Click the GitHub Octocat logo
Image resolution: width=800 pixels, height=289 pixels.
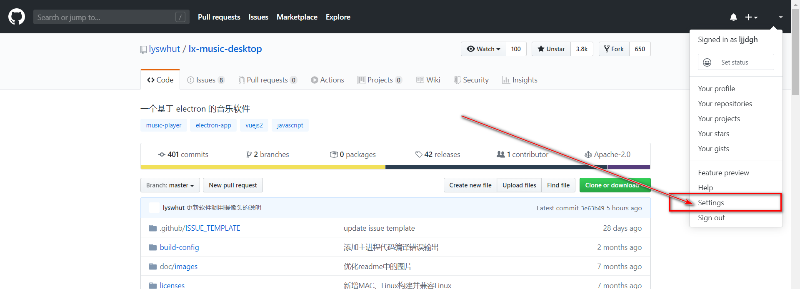pos(17,17)
